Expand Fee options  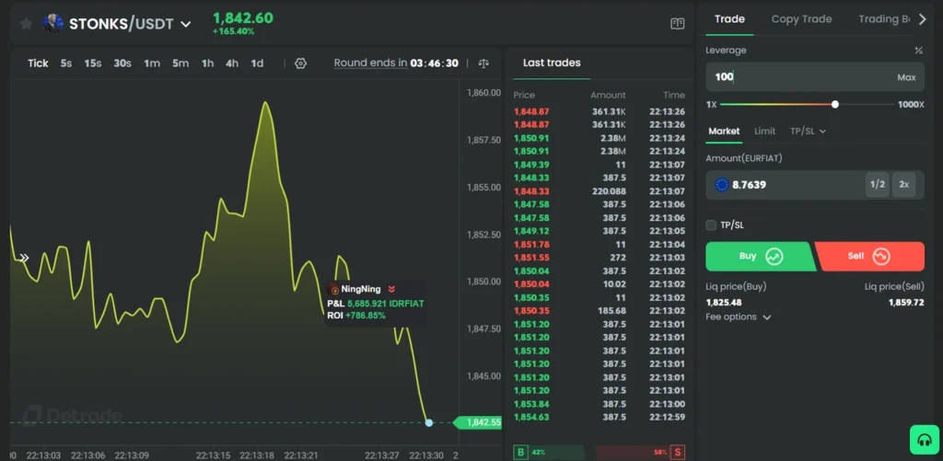[738, 317]
